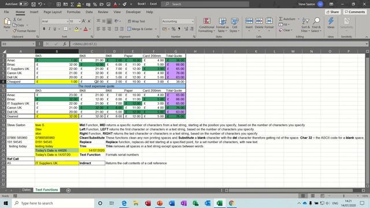370x208 pixels.
Task: Click the Find & Select magnifier icon
Action: (316, 21)
